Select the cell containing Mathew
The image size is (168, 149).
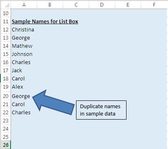24,46
